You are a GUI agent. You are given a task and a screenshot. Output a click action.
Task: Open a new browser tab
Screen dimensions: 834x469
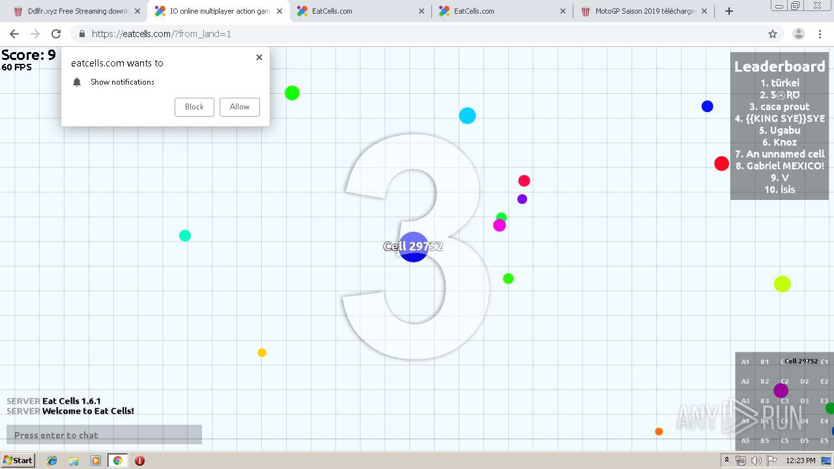tap(729, 11)
